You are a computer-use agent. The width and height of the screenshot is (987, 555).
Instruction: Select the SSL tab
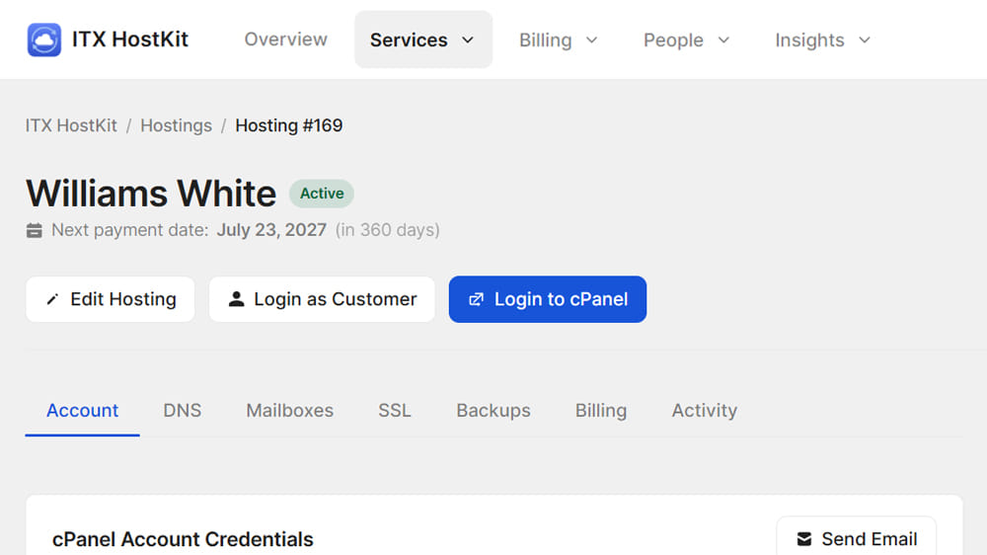[x=395, y=410]
